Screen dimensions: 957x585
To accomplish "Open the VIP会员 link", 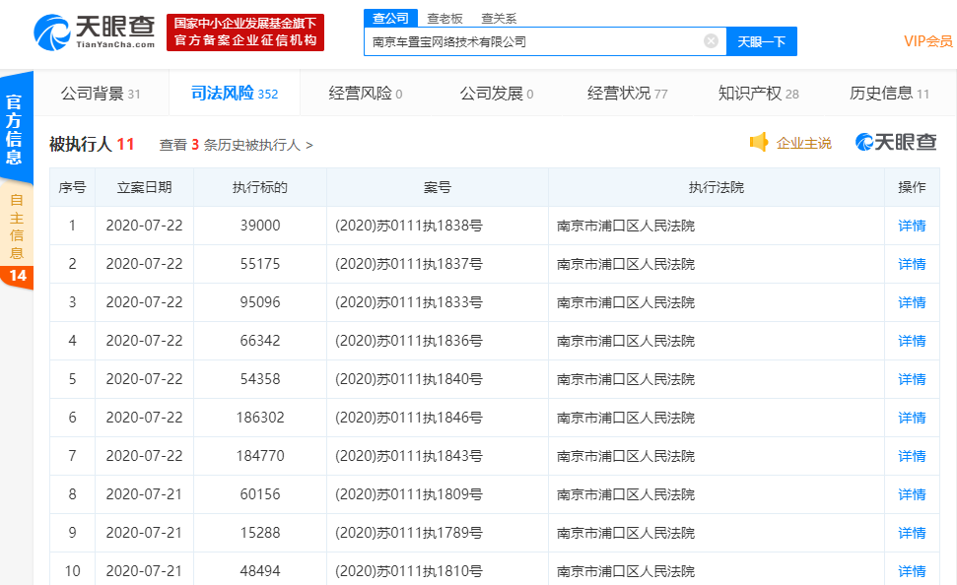I will coord(928,40).
